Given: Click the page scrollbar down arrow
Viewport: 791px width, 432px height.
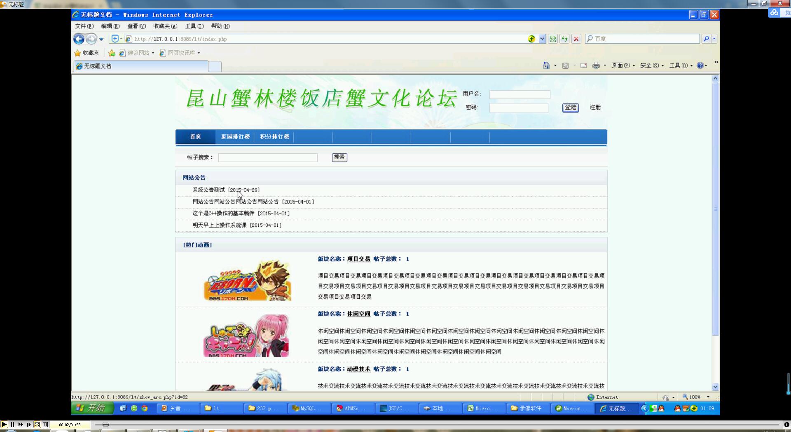Looking at the screenshot, I should click(x=715, y=387).
